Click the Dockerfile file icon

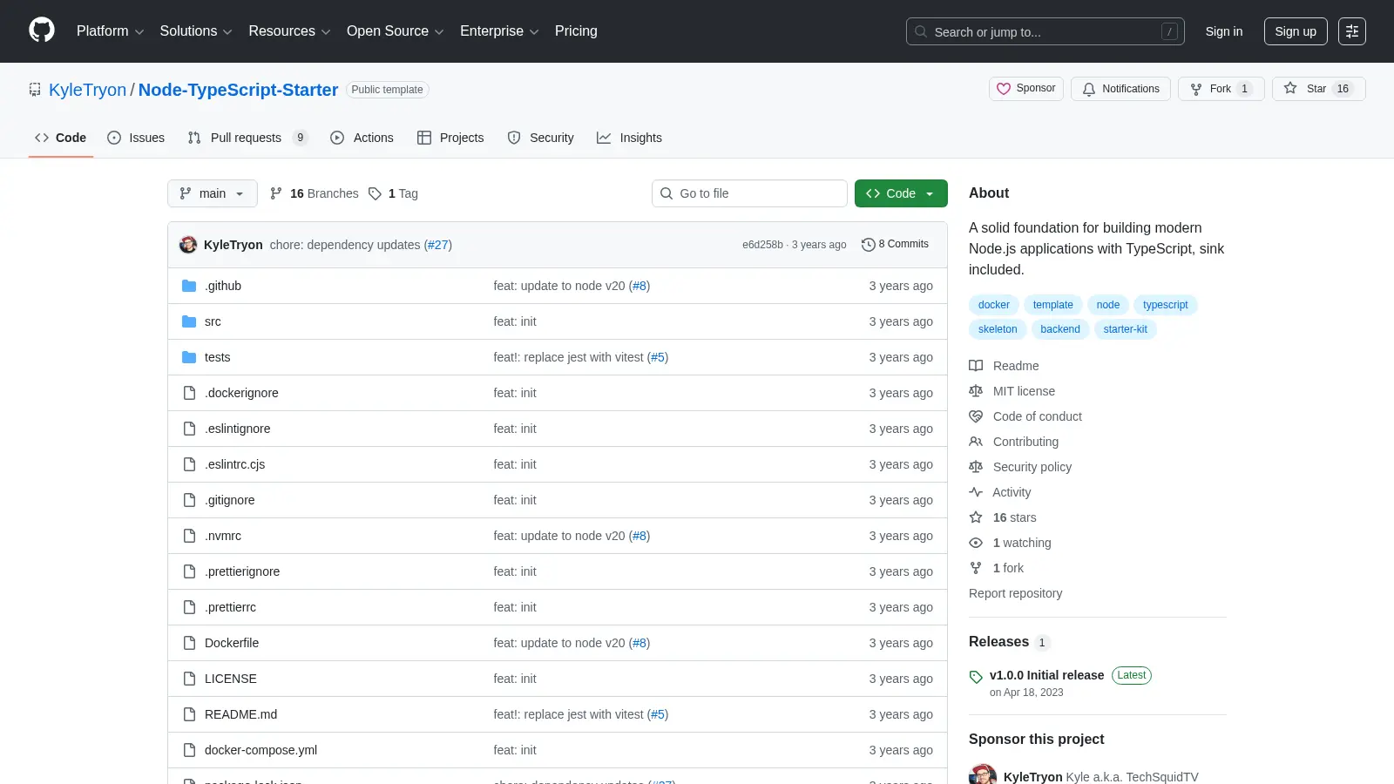(189, 643)
